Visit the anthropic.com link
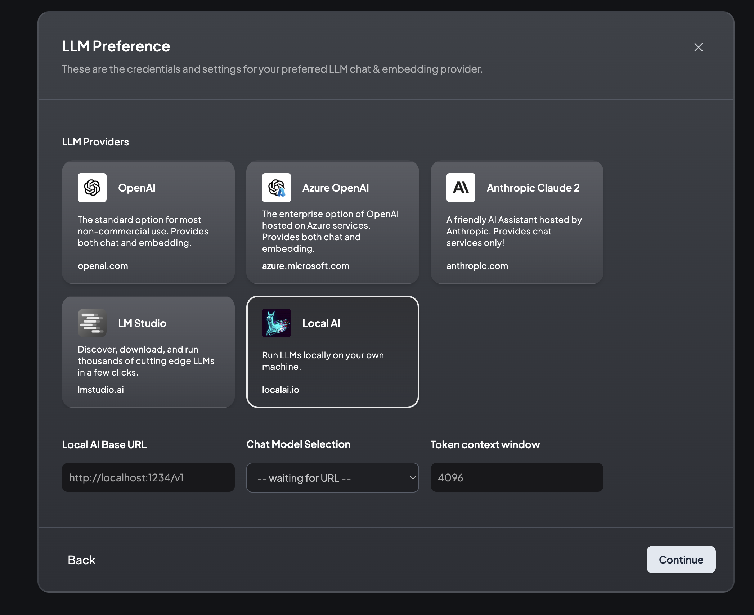 tap(477, 266)
